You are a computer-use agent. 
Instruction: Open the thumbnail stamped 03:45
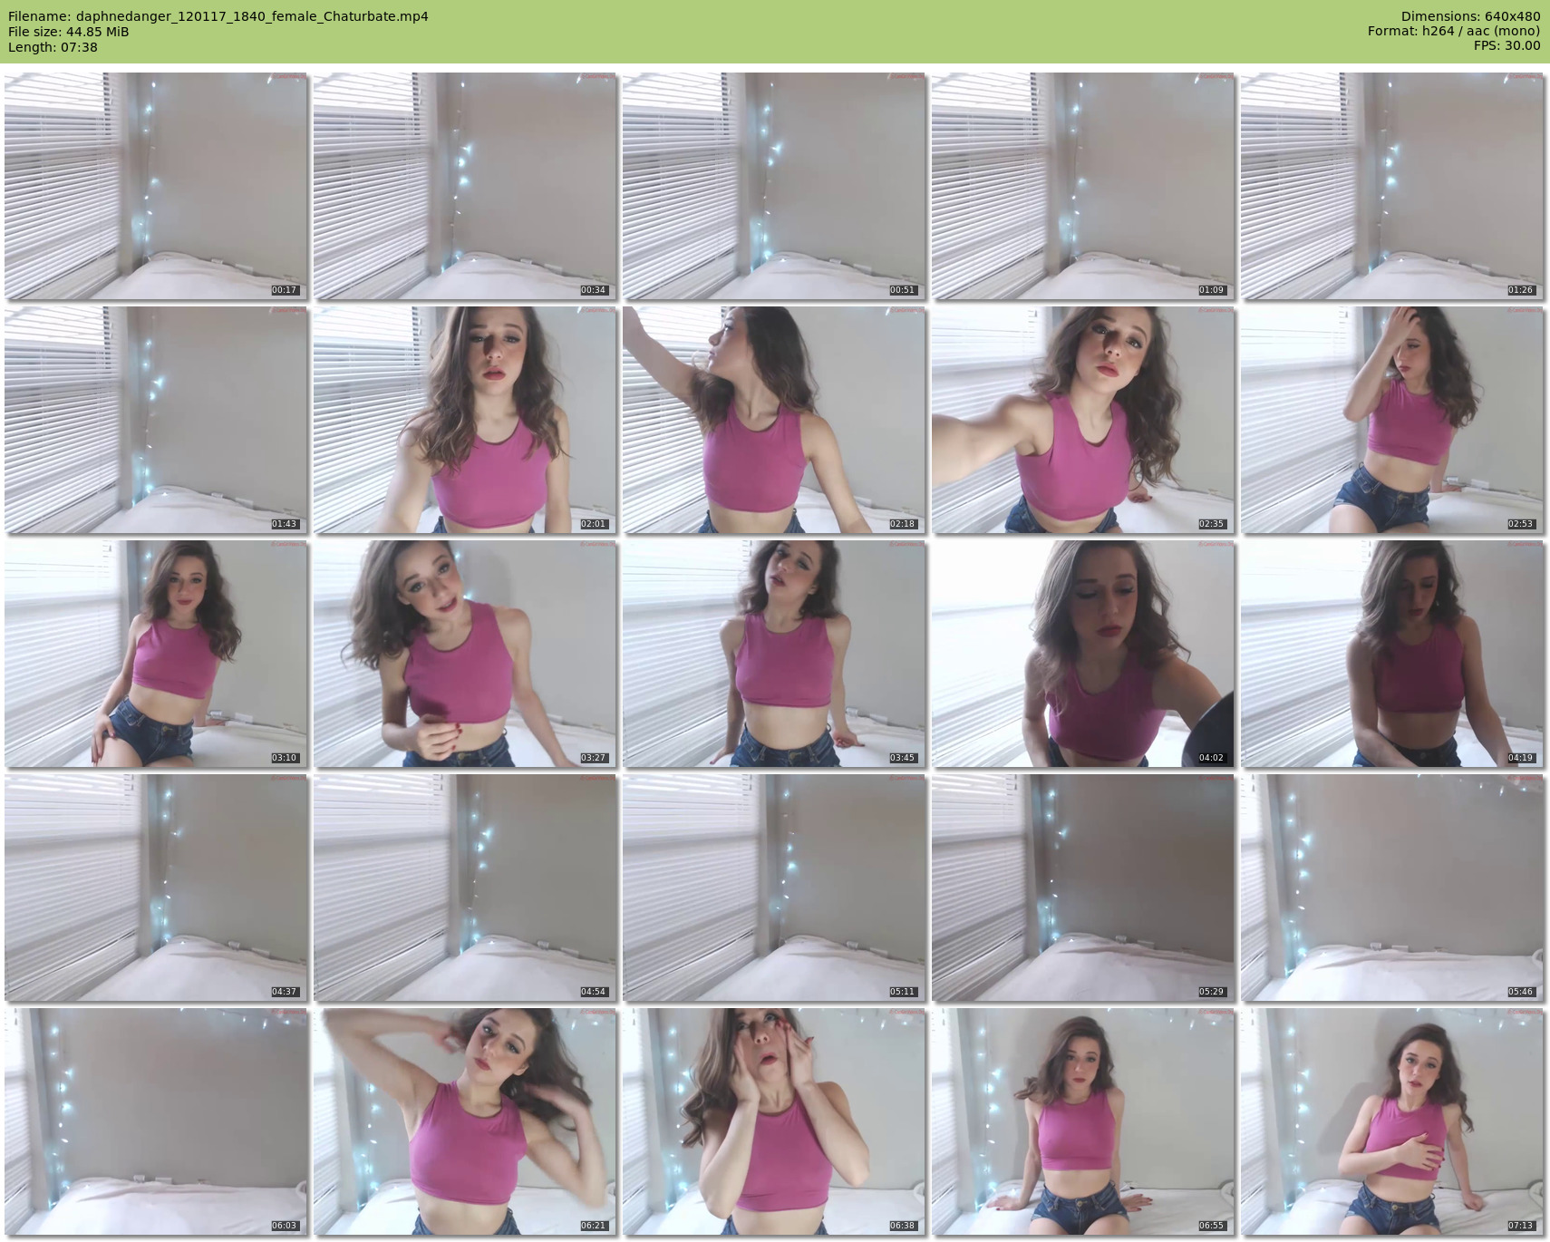point(774,654)
